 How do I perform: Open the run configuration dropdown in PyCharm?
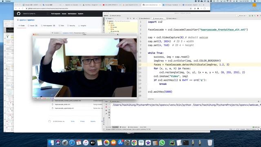[242, 16]
